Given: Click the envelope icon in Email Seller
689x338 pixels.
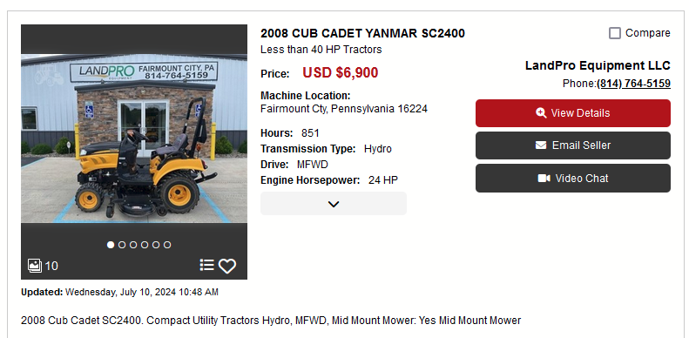Looking at the screenshot, I should click(541, 145).
